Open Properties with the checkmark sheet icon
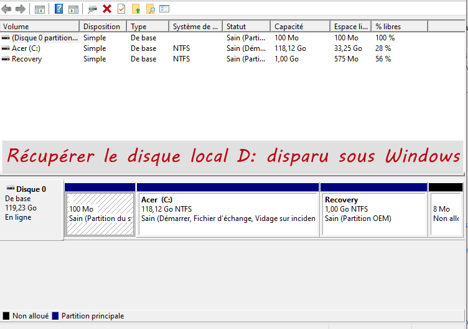This screenshot has height=329, width=468. tap(121, 9)
